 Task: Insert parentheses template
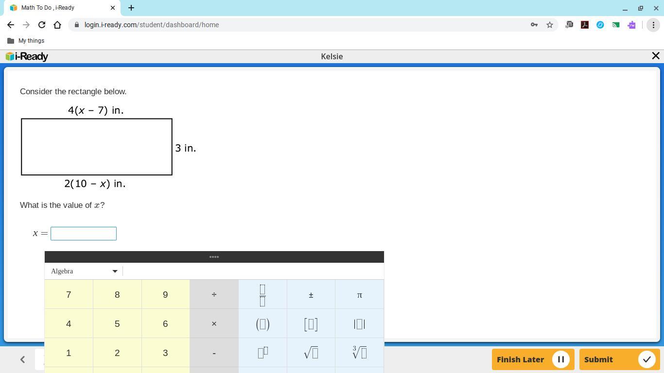click(262, 323)
